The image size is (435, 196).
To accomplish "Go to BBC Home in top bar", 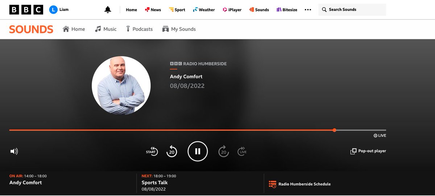I will 131,10.
